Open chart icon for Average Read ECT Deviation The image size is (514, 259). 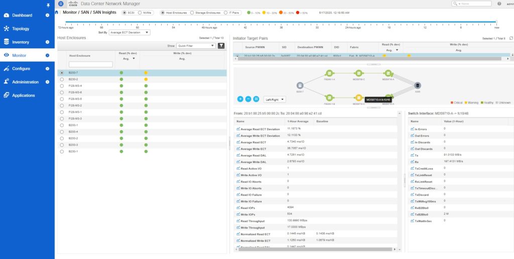(x=238, y=129)
